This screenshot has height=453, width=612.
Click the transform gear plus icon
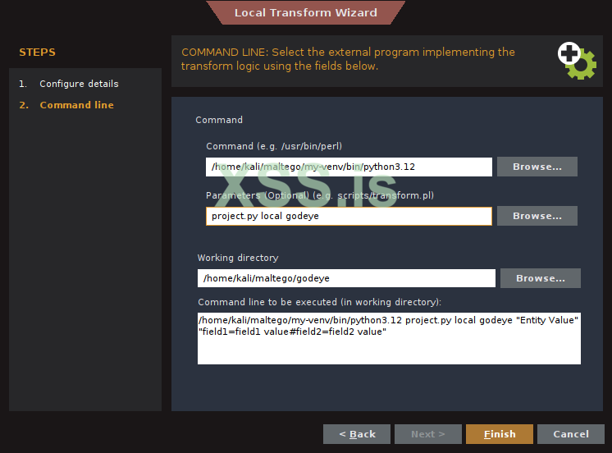[x=577, y=61]
